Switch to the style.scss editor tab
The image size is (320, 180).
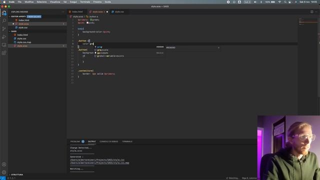[98, 12]
